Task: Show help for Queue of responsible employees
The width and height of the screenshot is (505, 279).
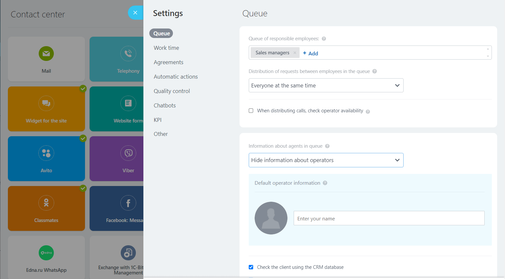Action: (324, 39)
